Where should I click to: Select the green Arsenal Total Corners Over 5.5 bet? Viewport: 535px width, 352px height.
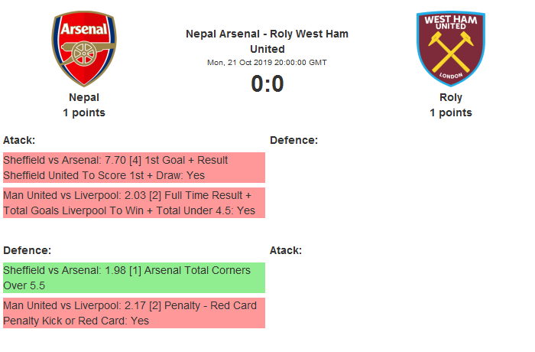coord(134,278)
